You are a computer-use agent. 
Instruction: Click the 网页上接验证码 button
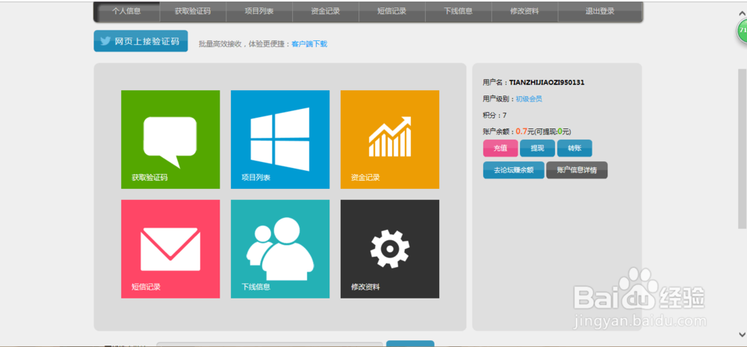click(140, 41)
